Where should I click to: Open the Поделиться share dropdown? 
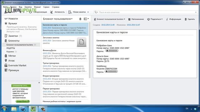[x=155, y=19]
